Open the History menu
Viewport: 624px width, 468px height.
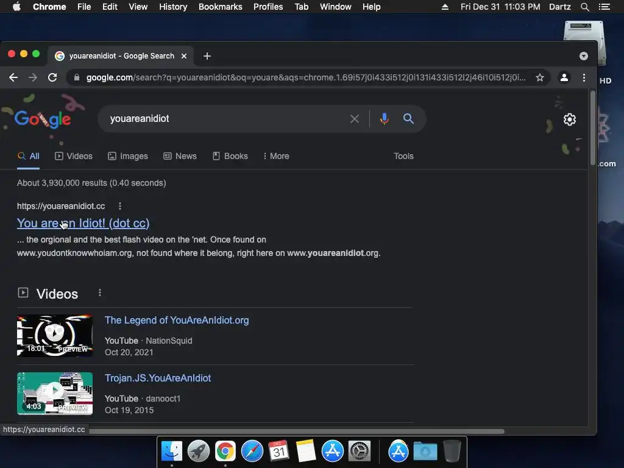[x=173, y=7]
